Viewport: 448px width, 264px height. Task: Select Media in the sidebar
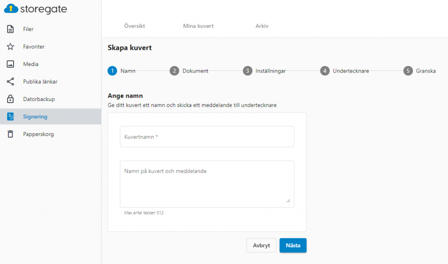[31, 64]
